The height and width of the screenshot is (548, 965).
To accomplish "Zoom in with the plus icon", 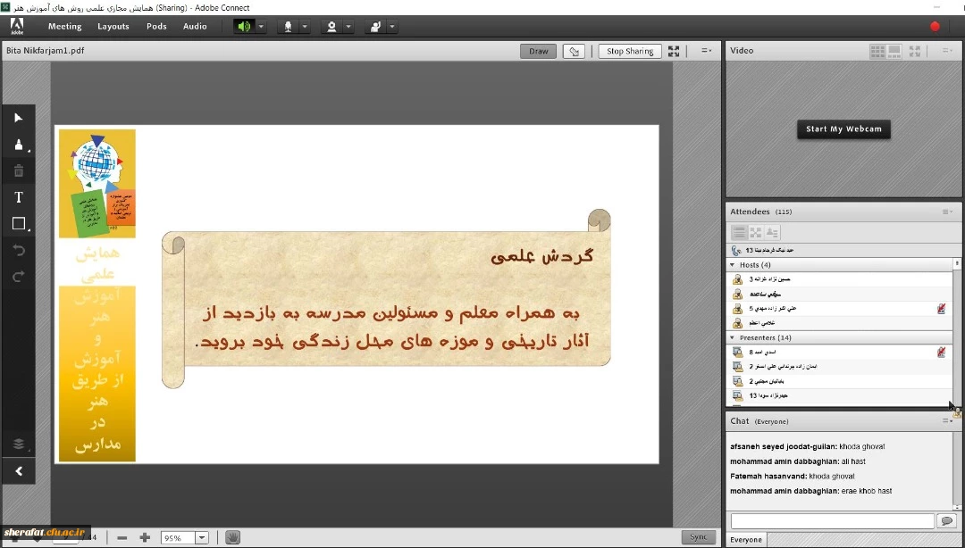I will point(145,537).
